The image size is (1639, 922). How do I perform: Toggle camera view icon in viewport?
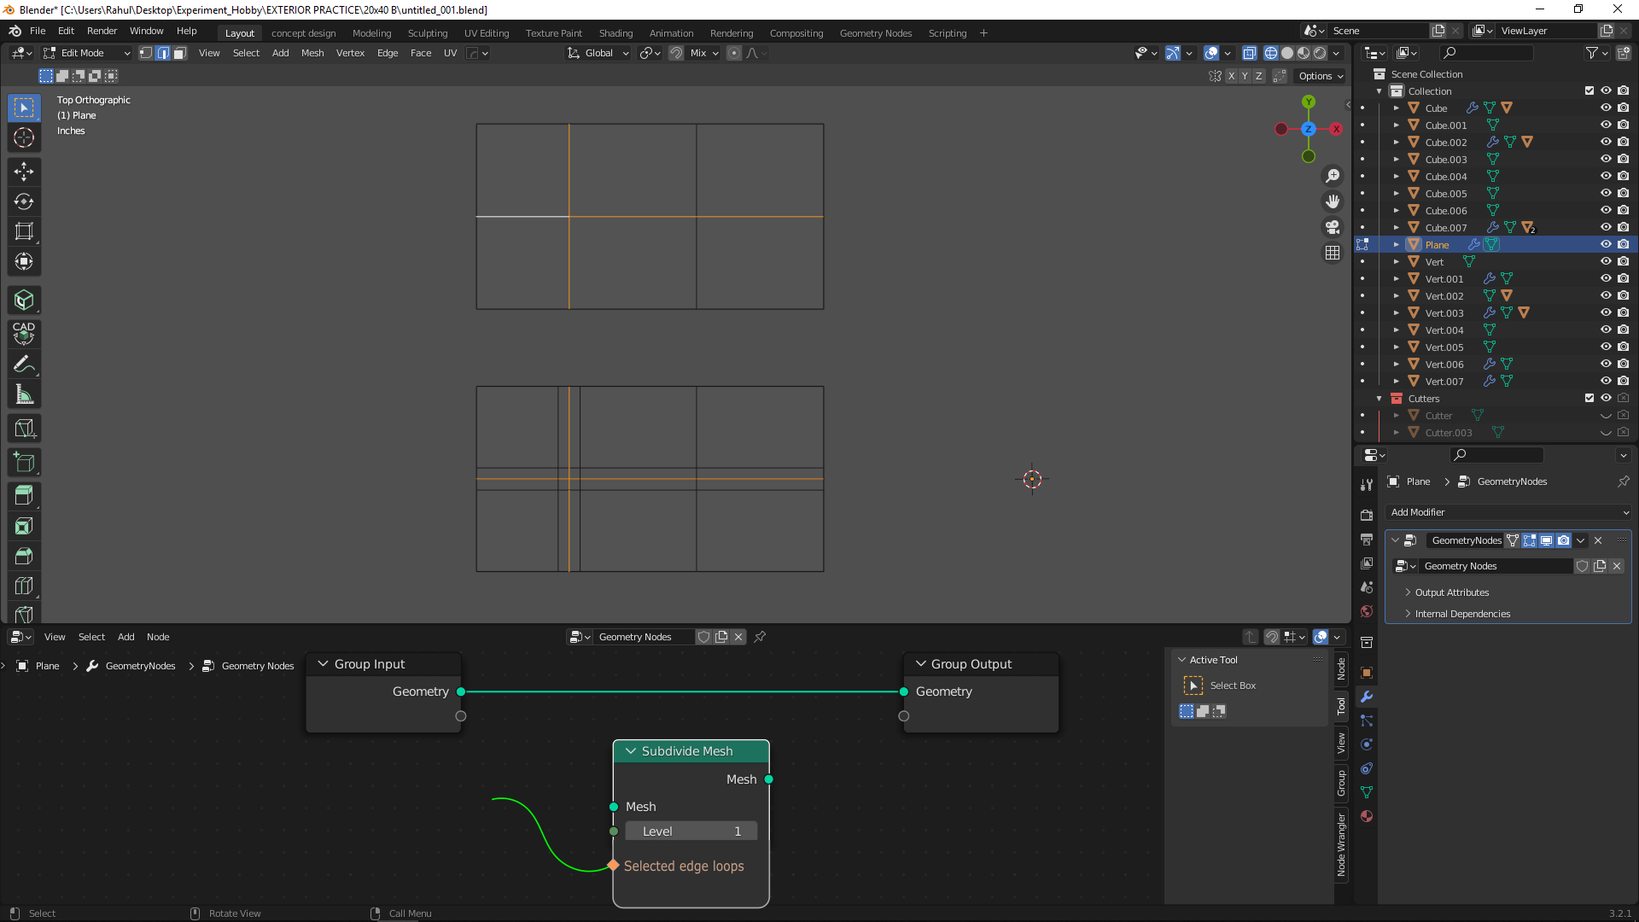click(1333, 227)
